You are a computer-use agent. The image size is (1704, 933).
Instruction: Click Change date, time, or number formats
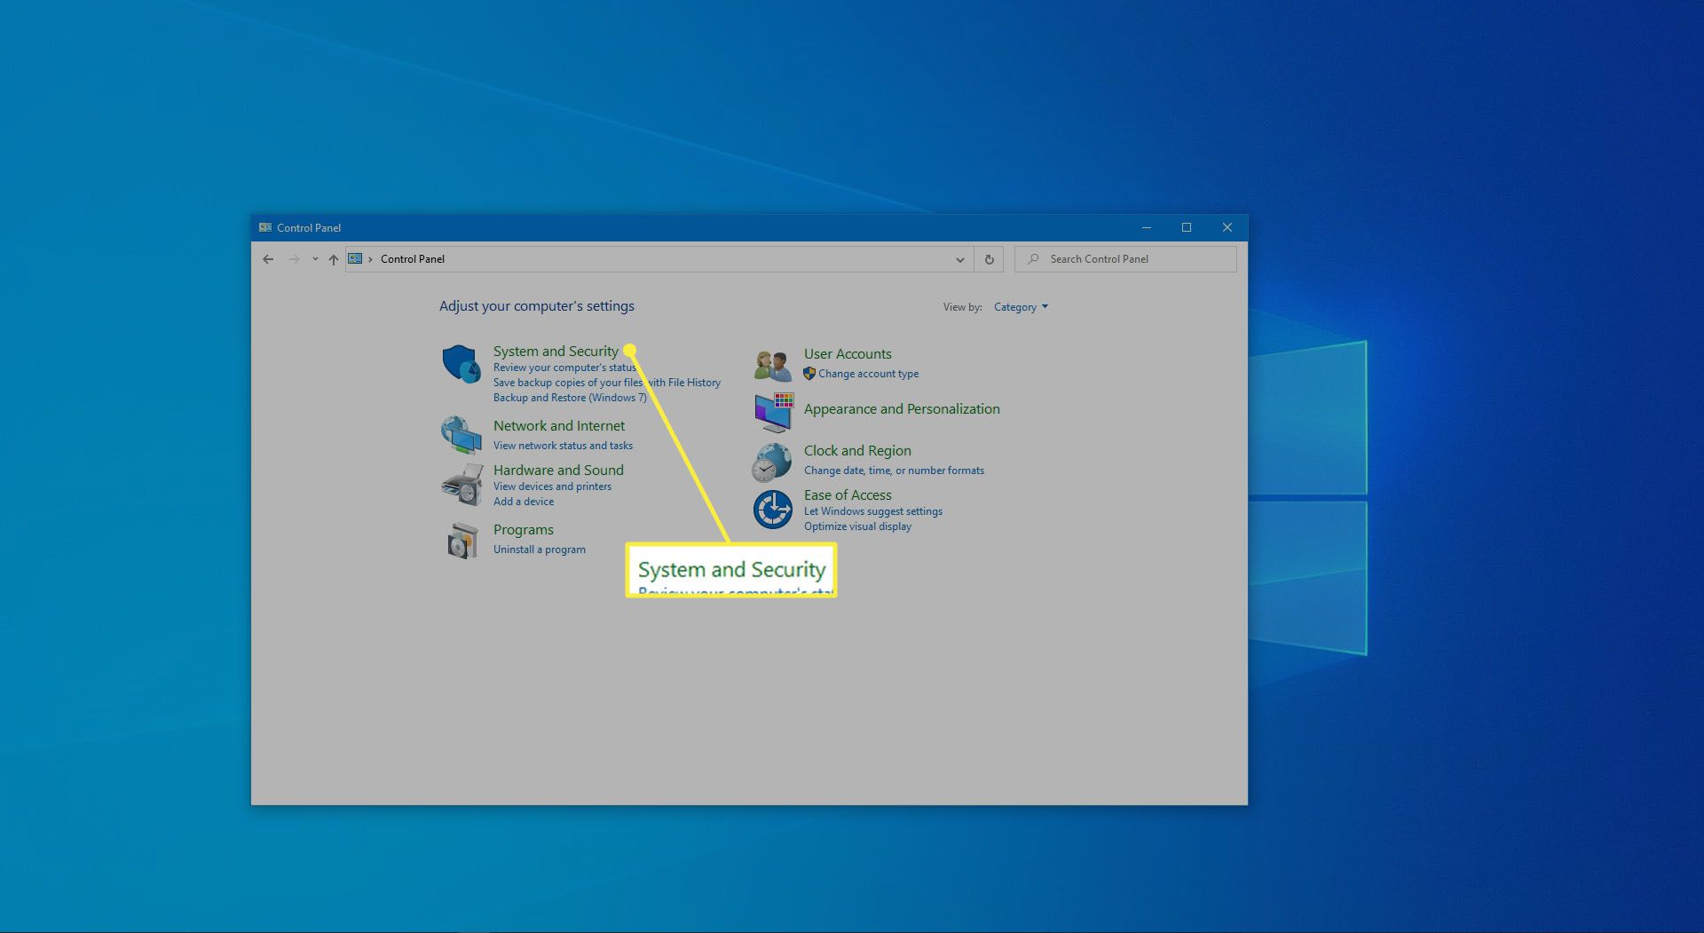(x=894, y=470)
